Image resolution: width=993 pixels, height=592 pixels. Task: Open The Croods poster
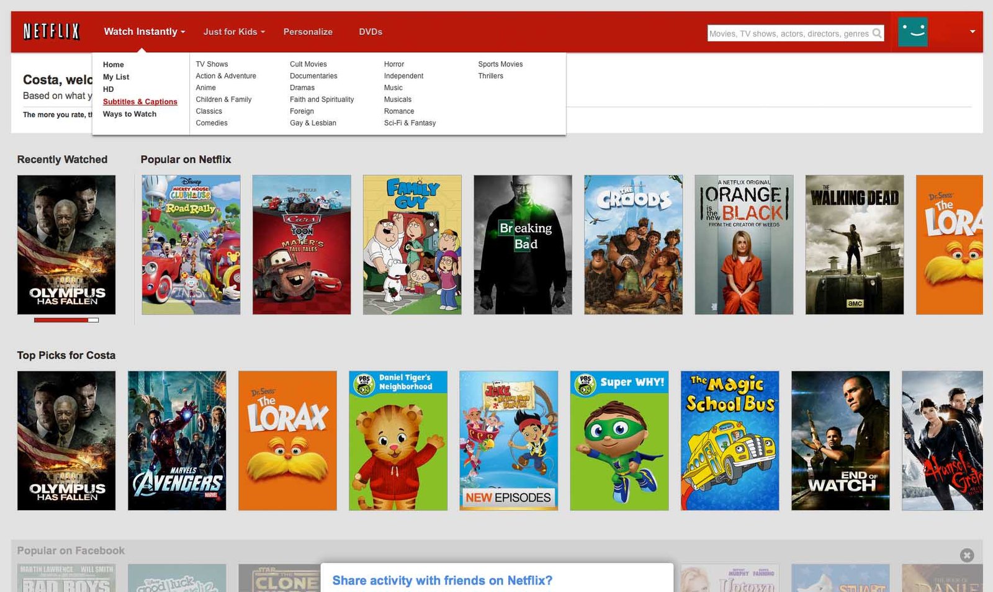[633, 244]
